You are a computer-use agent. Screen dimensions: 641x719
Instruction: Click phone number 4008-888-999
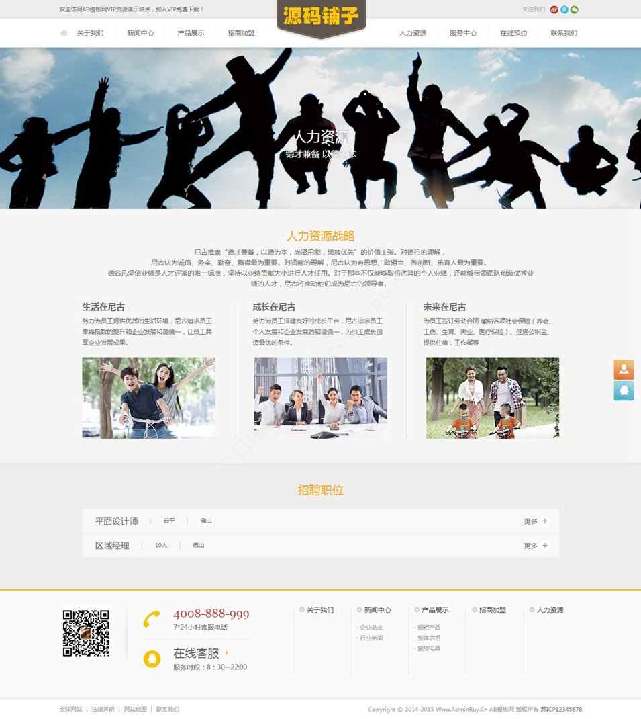(x=211, y=614)
